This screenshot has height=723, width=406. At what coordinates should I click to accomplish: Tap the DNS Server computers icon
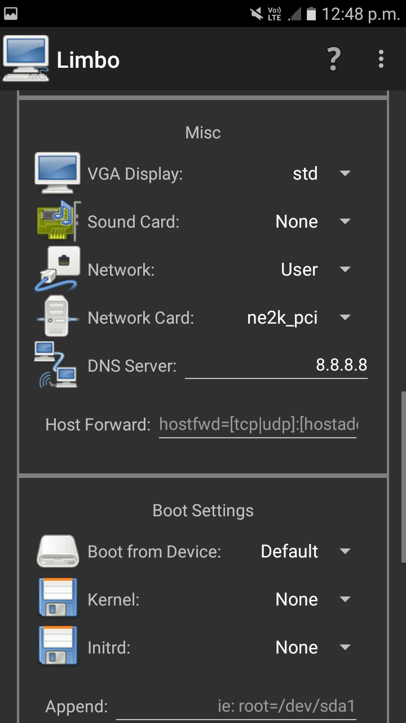55,365
